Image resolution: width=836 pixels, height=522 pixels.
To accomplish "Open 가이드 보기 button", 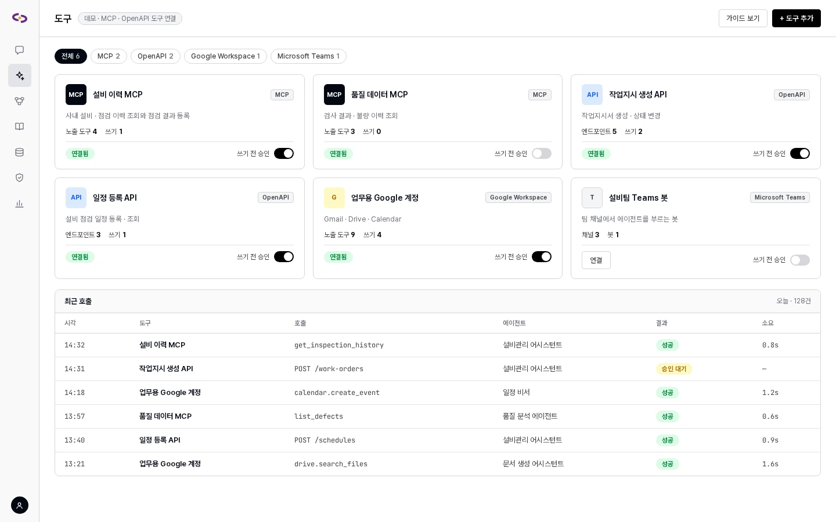I will coord(743,19).
